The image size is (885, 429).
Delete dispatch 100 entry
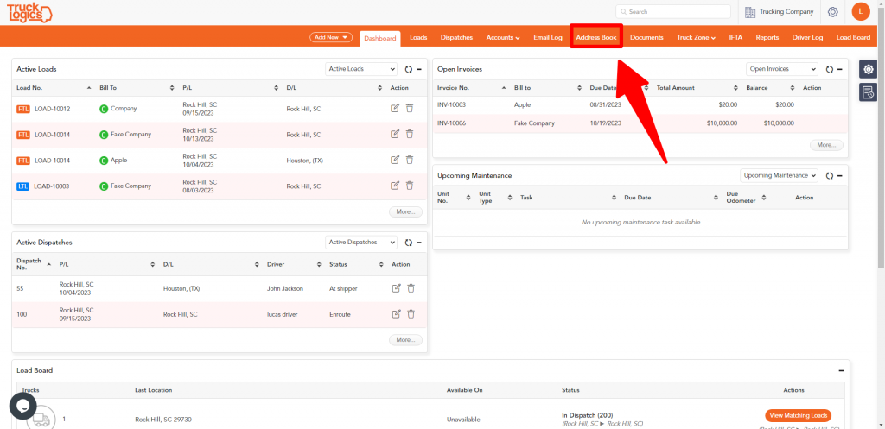[x=411, y=314]
